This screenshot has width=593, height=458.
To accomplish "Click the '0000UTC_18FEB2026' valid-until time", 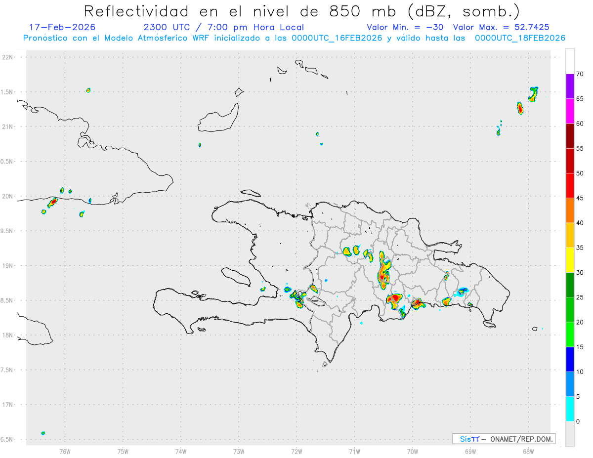I will (520, 38).
